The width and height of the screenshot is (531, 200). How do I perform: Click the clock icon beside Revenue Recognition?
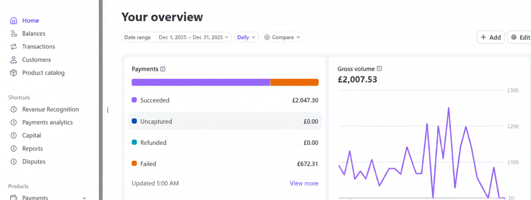[13, 109]
